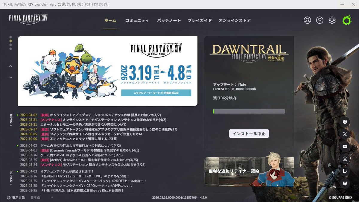Open the help question mark icon
Screen dimensions: 359x202
click(320, 20)
